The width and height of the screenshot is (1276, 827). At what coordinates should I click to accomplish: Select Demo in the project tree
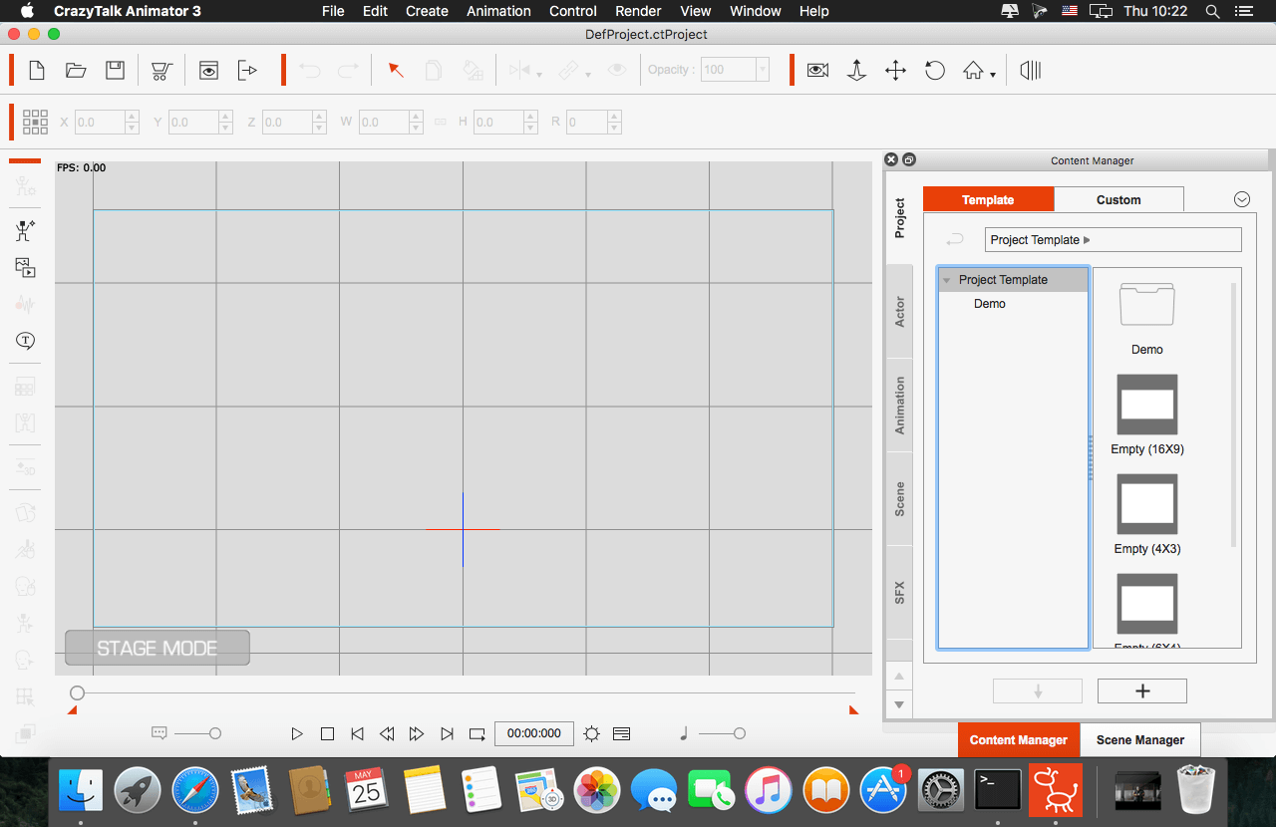pyautogui.click(x=990, y=304)
